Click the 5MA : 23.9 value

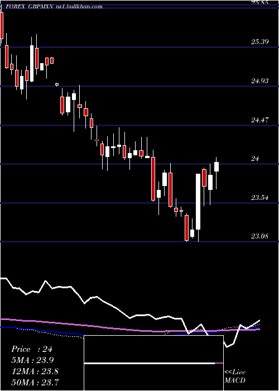point(33,360)
